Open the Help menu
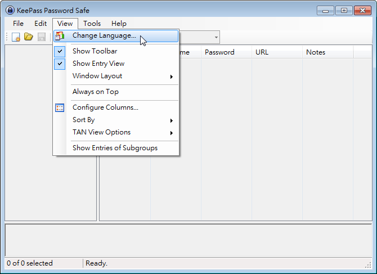 pyautogui.click(x=119, y=24)
